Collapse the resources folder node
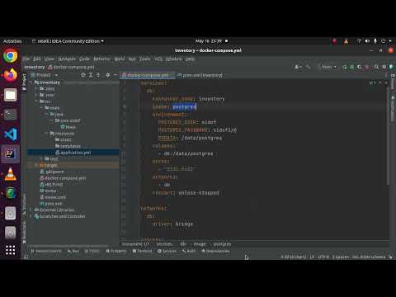Image resolution: width=396 pixels, height=297 pixels. pyautogui.click(x=46, y=134)
